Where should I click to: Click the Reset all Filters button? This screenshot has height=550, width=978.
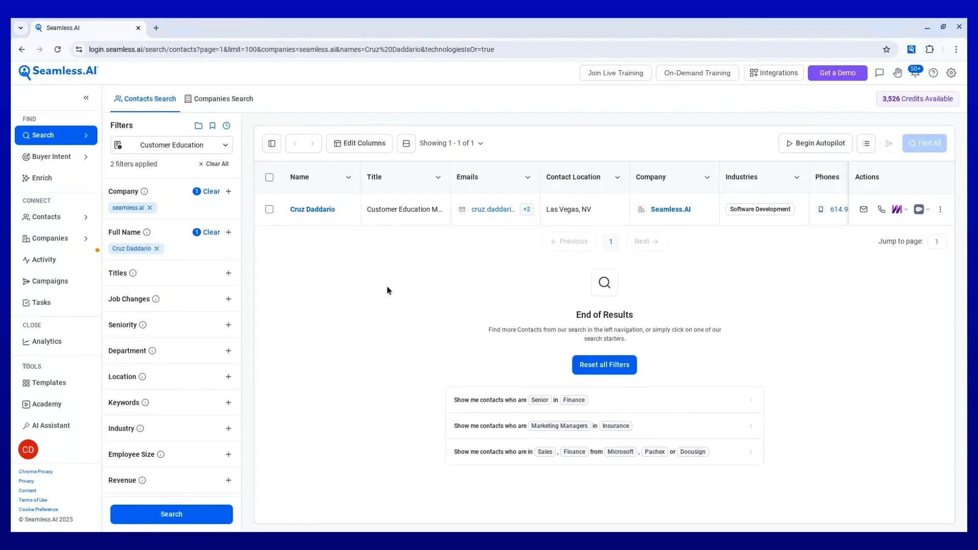click(604, 365)
